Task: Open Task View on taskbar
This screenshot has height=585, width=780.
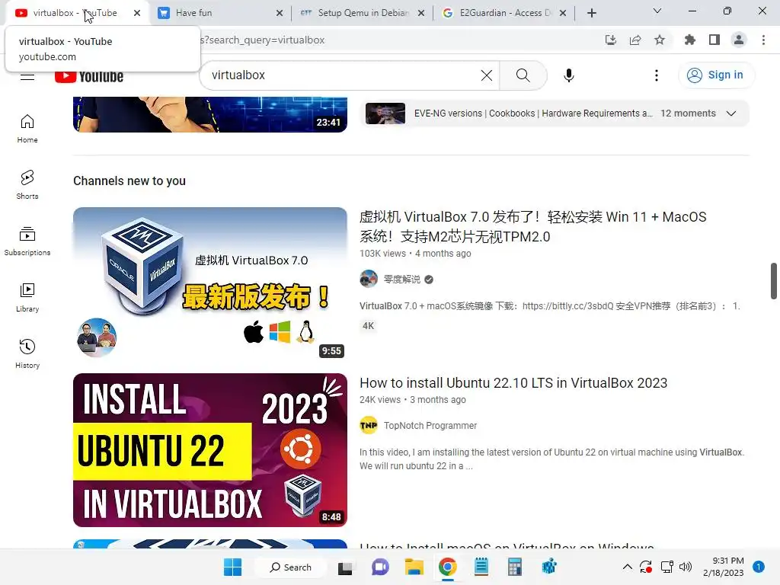Action: [345, 567]
